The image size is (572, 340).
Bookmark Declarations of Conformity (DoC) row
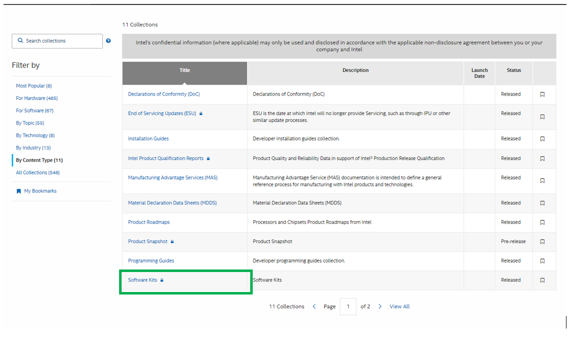542,94
